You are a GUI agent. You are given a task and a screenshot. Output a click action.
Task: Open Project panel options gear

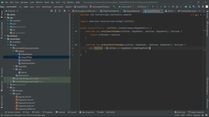[65, 11]
